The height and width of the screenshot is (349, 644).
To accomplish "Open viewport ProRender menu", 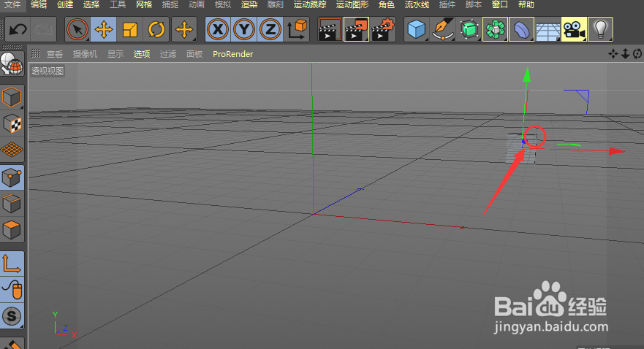I will click(233, 54).
